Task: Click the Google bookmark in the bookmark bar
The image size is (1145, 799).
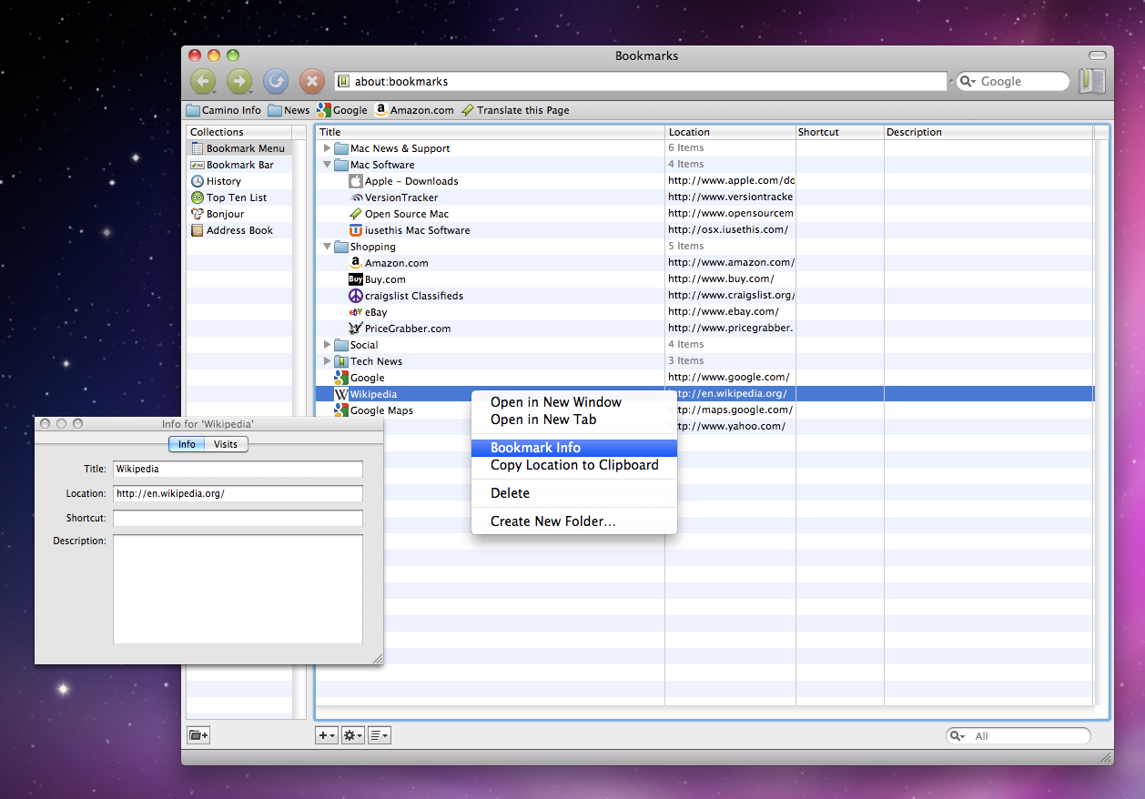Action: (342, 110)
